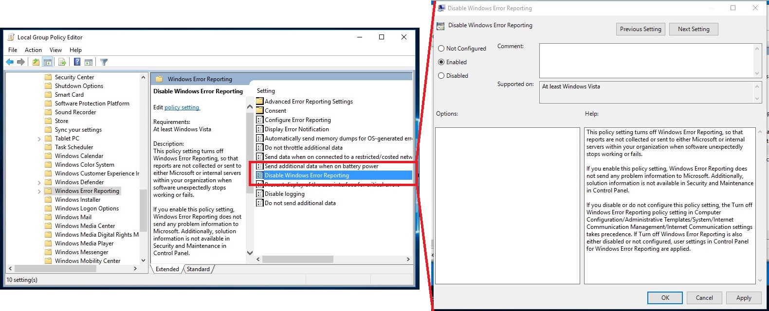The height and width of the screenshot is (311, 769).
Task: Click inside the Comment text box
Action: tap(646, 61)
